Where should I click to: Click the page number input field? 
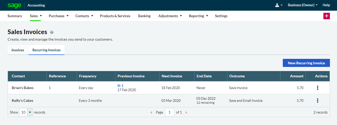[169, 113]
